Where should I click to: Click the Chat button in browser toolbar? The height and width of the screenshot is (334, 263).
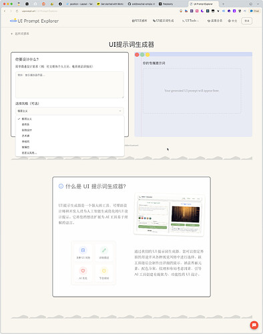click(x=254, y=11)
